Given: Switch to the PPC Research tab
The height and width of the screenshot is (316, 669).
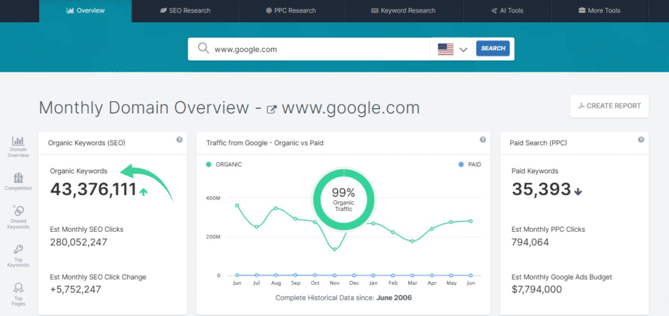Looking at the screenshot, I should point(291,11).
